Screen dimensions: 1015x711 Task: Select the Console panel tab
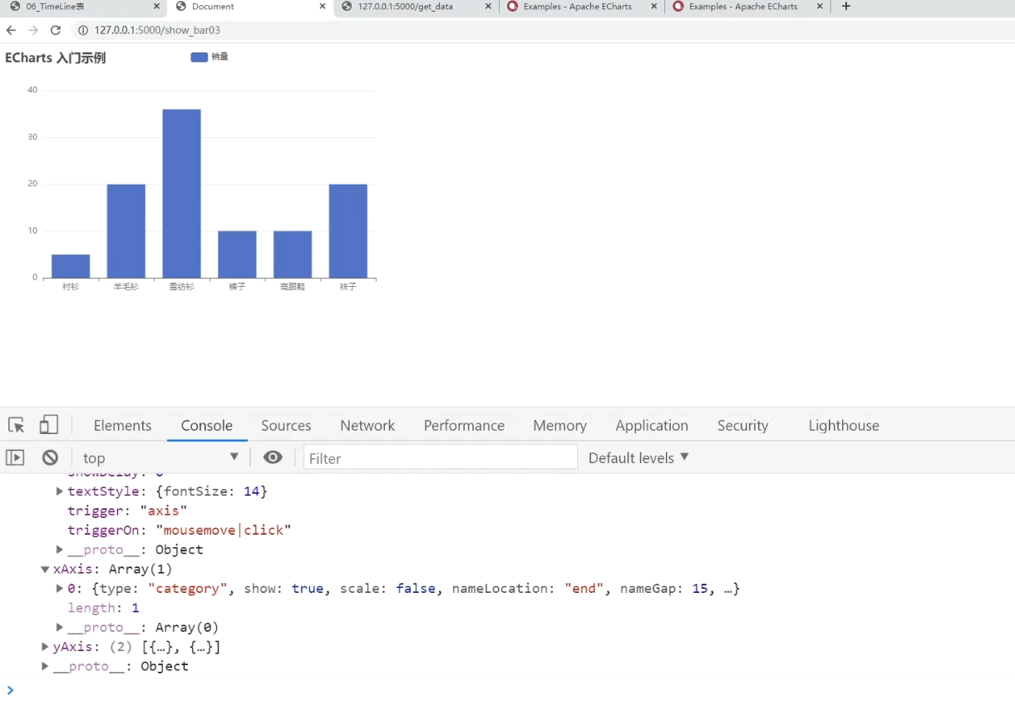[x=207, y=425]
